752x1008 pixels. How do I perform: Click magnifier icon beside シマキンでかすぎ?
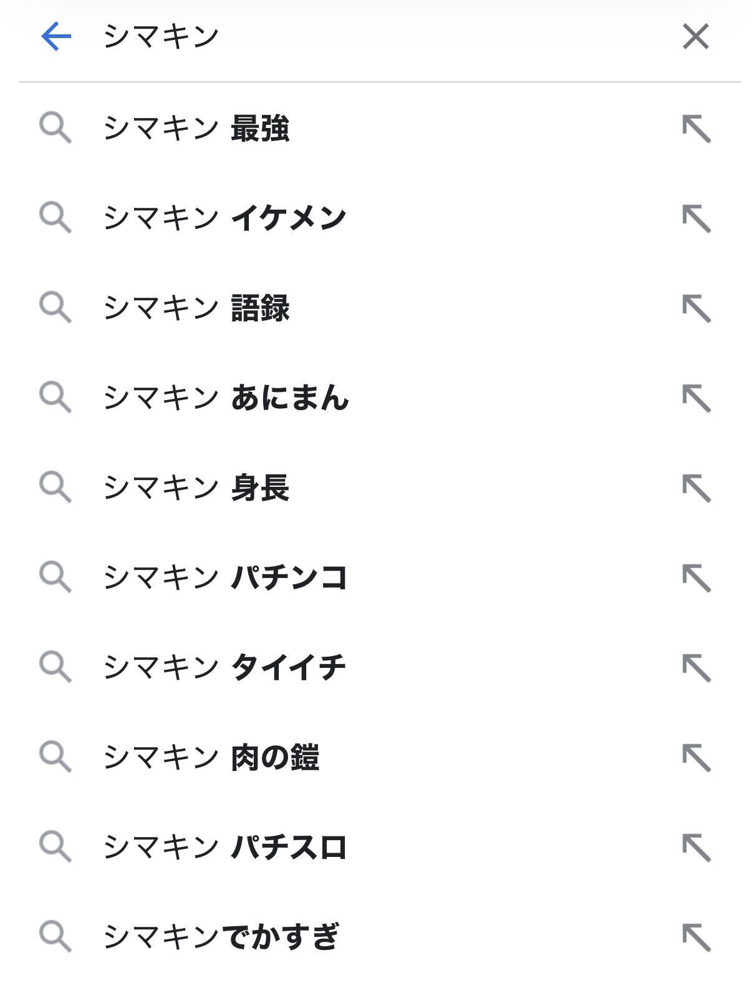pyautogui.click(x=55, y=936)
